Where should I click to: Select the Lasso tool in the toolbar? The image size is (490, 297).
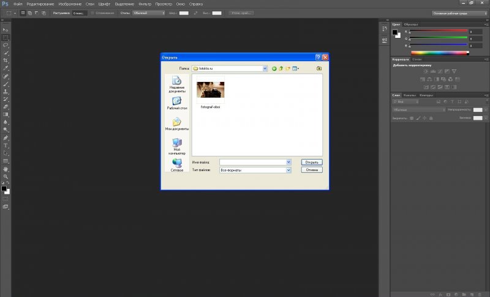(x=6, y=45)
